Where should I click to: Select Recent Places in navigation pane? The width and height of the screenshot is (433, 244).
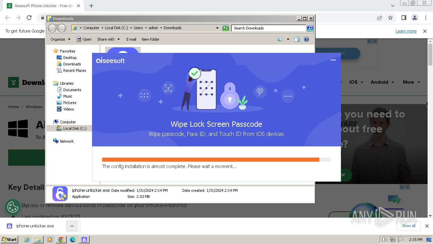74,70
